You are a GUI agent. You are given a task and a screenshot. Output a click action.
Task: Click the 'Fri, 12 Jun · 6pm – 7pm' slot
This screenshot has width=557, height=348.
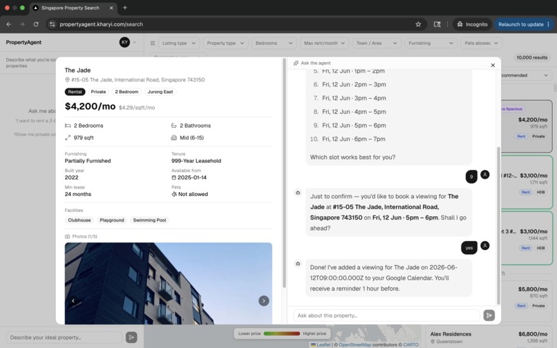tap(353, 139)
